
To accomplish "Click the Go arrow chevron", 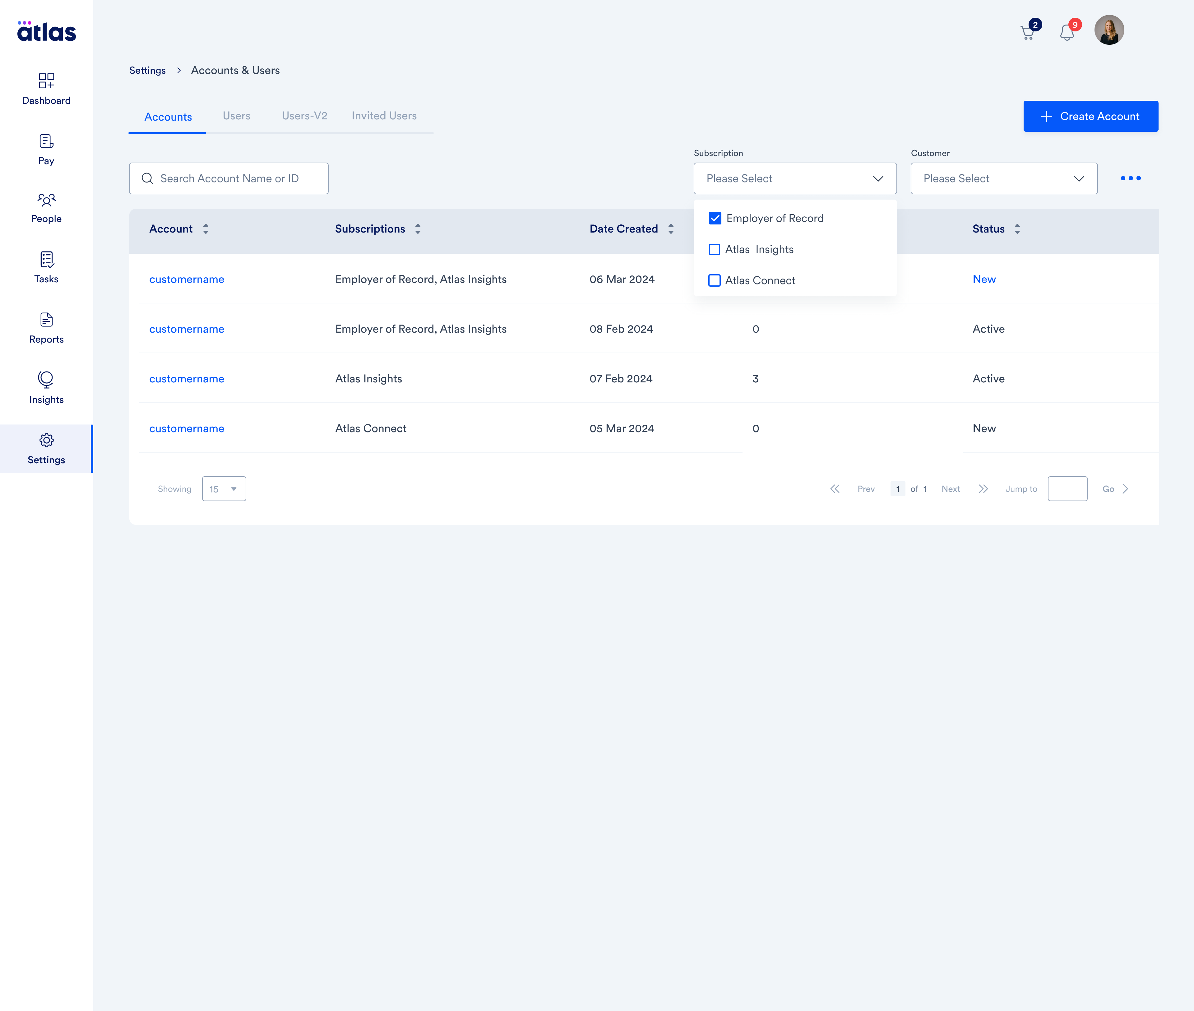I will click(x=1125, y=489).
